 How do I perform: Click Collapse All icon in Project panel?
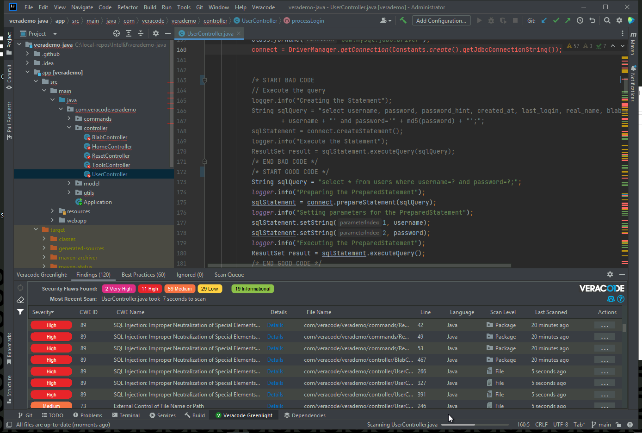pyautogui.click(x=141, y=33)
